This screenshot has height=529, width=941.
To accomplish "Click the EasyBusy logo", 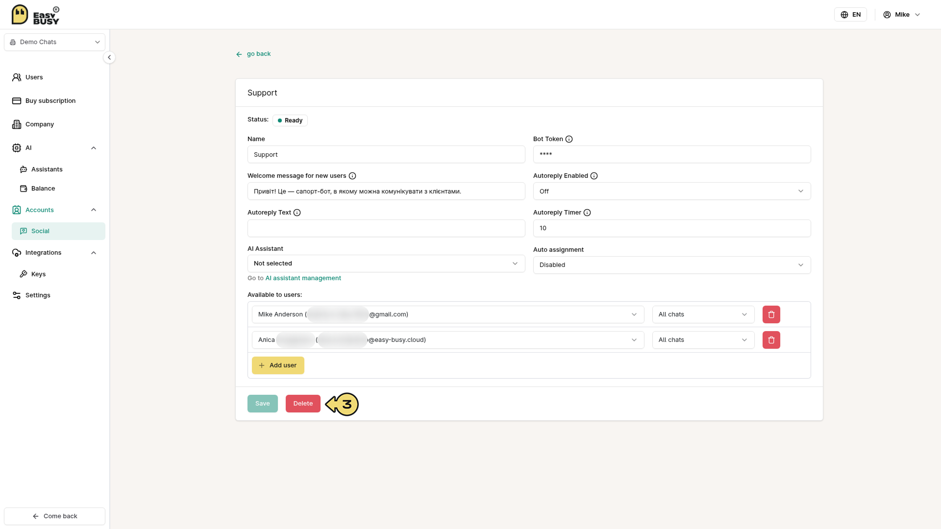I will click(35, 15).
